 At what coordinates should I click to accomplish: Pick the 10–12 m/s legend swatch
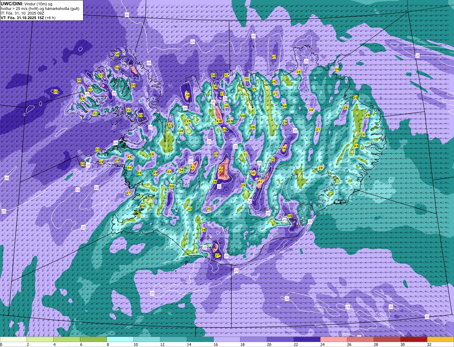point(147,340)
